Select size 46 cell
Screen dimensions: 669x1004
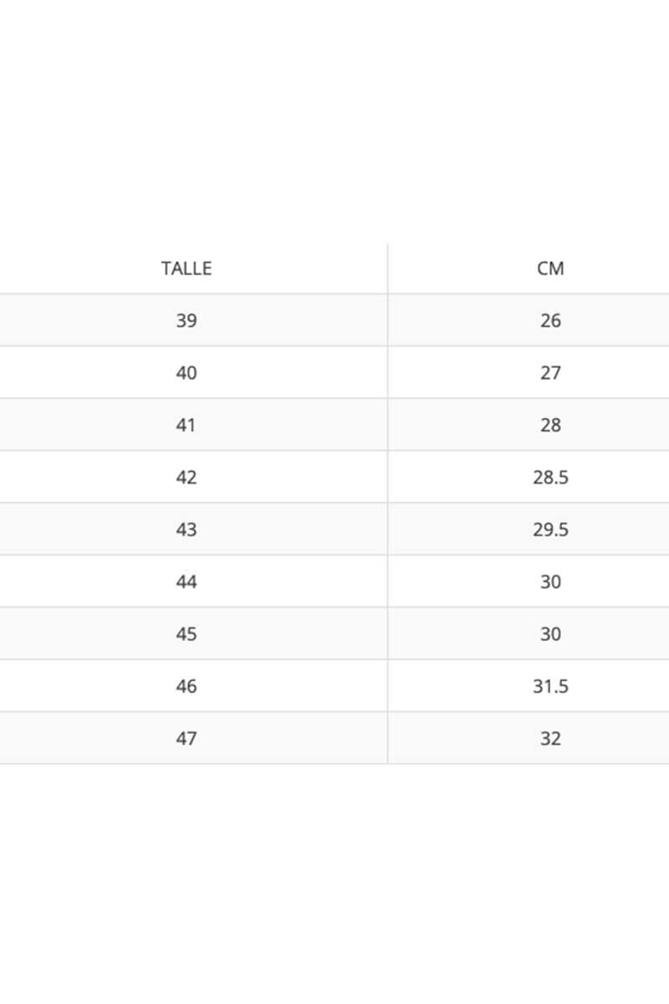click(186, 686)
